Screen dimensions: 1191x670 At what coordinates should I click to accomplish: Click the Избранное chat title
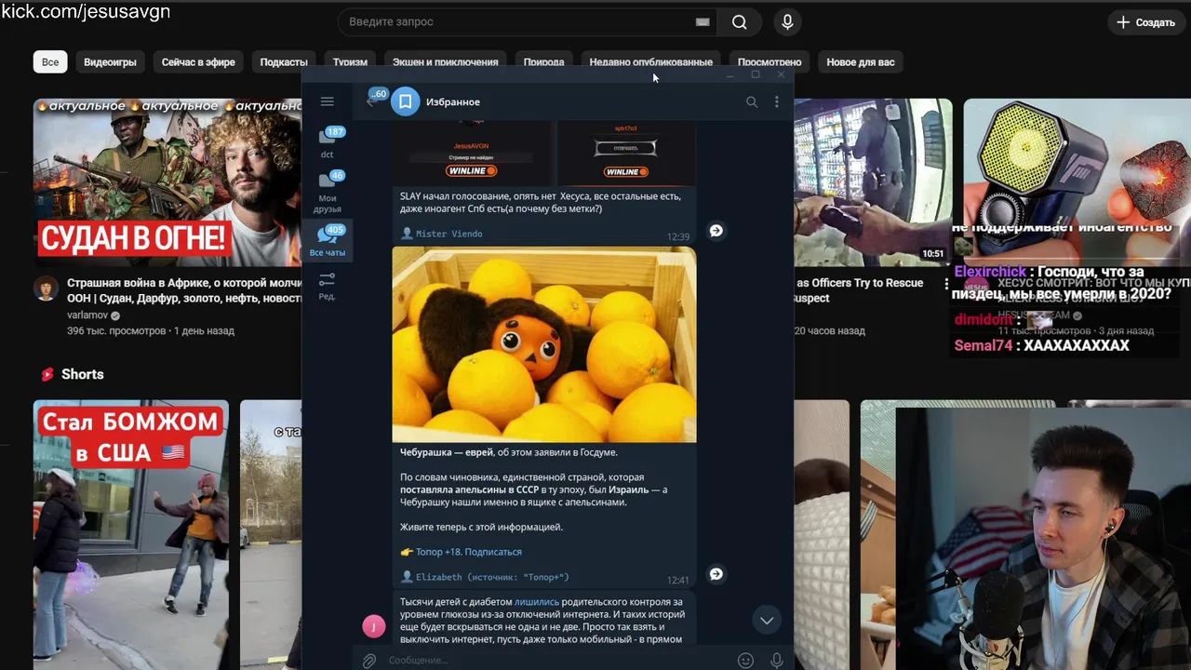453,102
